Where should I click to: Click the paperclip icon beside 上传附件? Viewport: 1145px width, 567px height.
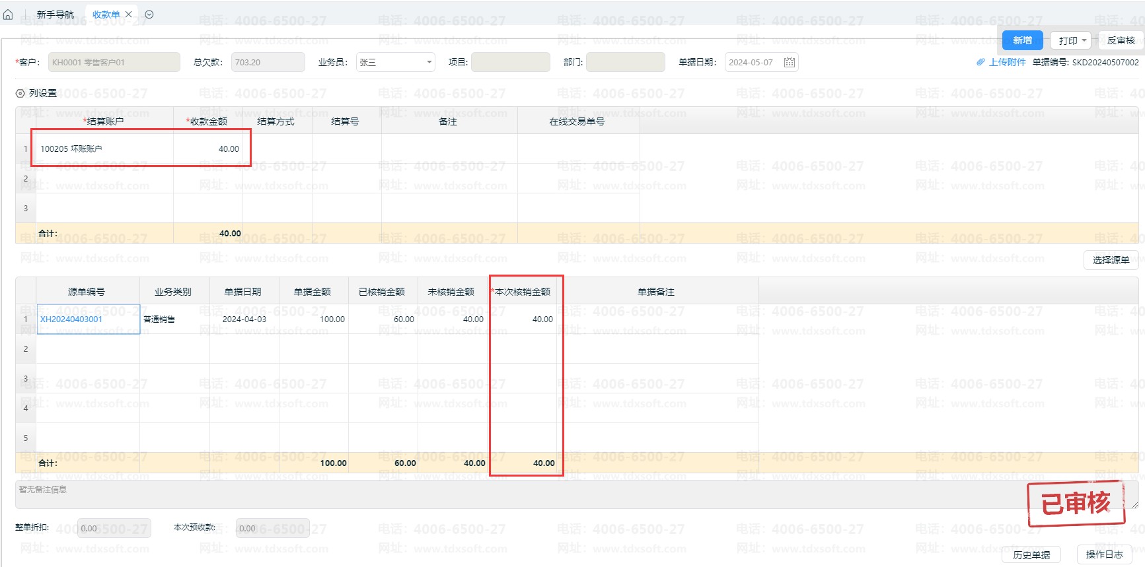click(980, 63)
